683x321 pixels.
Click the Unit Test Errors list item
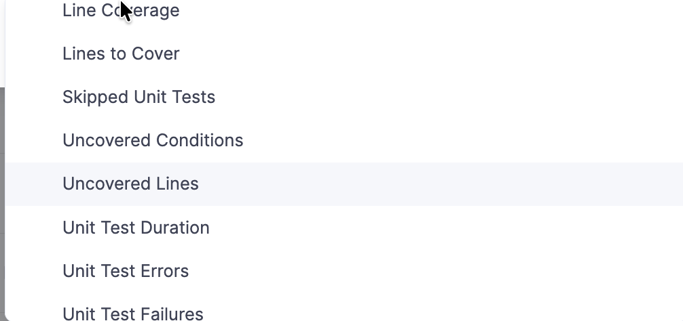[126, 271]
